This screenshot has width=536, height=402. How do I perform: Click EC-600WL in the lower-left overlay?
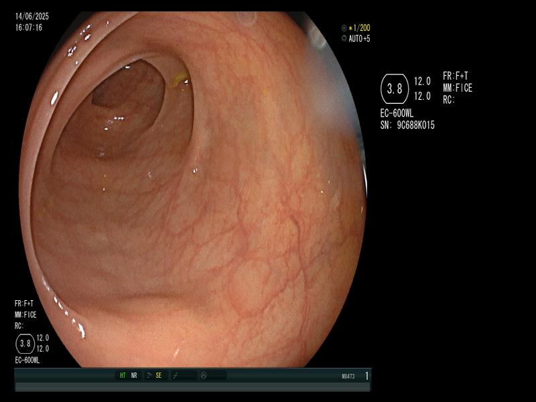click(27, 360)
